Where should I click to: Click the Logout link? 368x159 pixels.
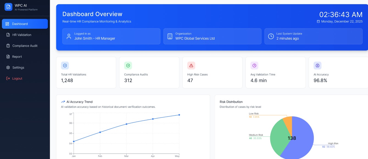tap(25, 79)
